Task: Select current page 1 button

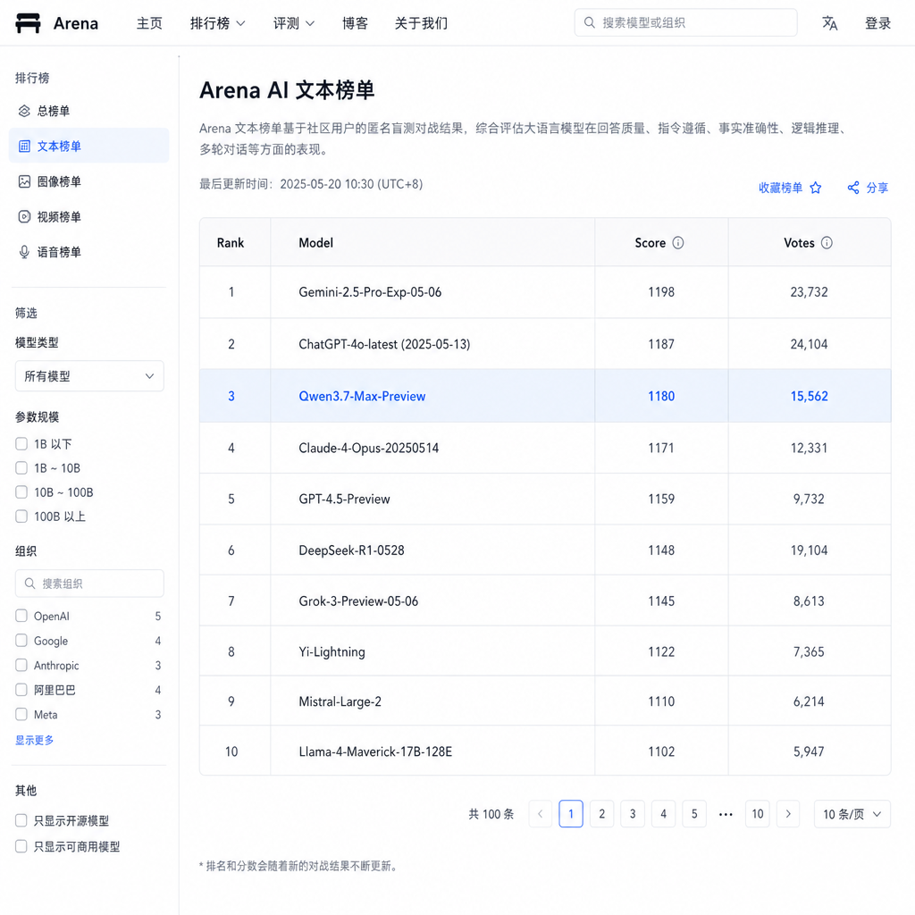Action: 571,813
